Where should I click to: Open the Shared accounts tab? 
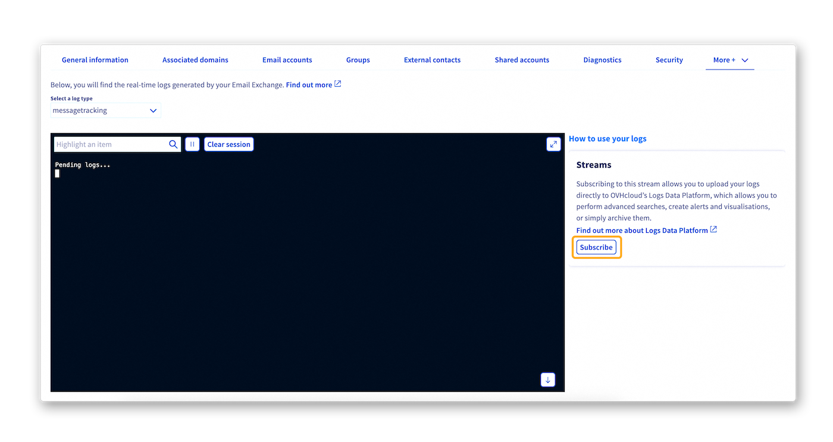(522, 59)
